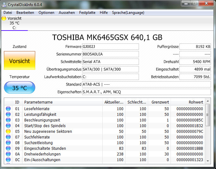Select the Lesefehlerrate parameter name
The width and height of the screenshot is (216, 169).
(37, 109)
